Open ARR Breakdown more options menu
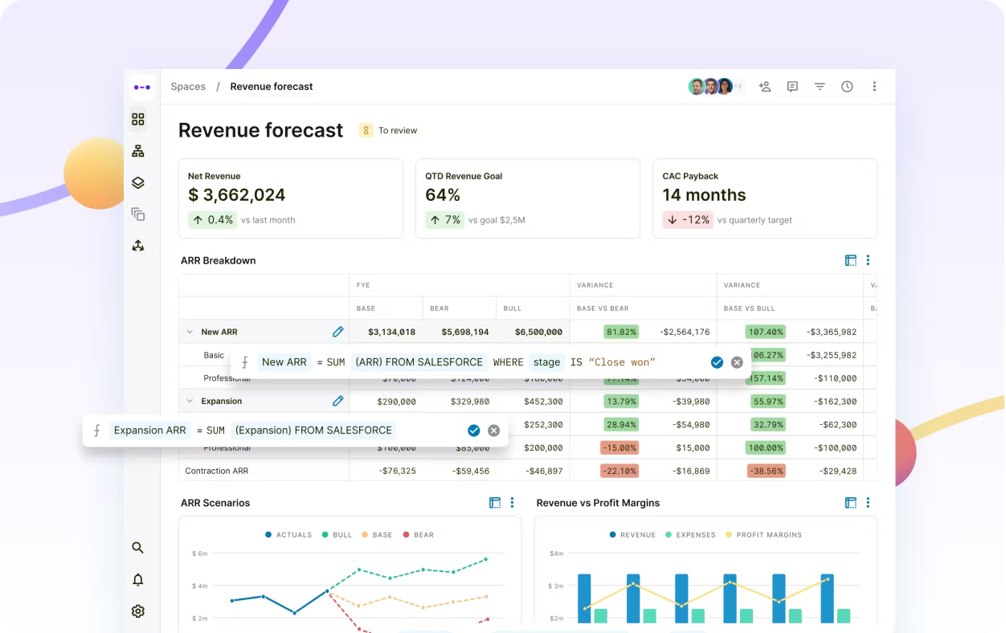 tap(868, 260)
